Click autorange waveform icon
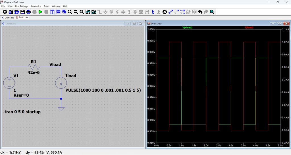This screenshot has width=291, height=155. click(88, 12)
